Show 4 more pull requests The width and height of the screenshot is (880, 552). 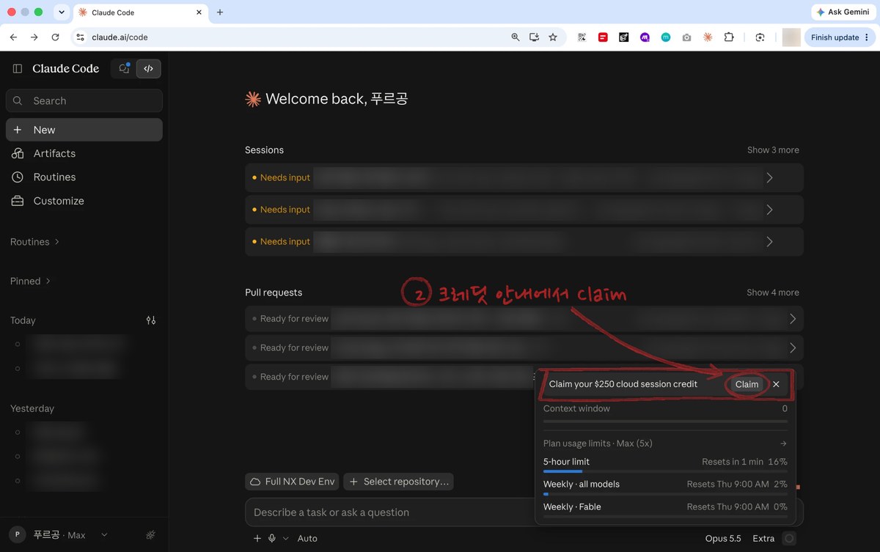(773, 292)
